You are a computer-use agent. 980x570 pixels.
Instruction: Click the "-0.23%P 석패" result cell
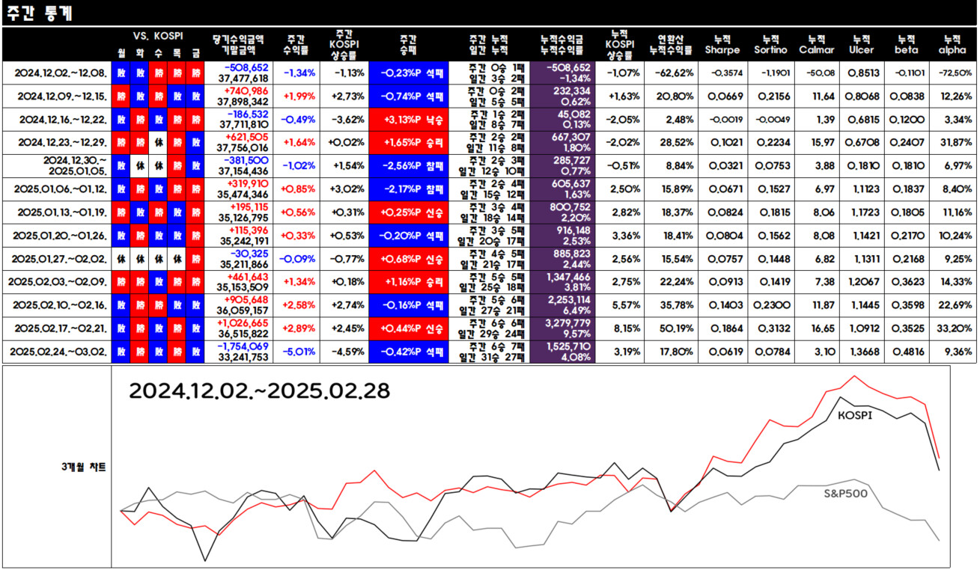(x=408, y=73)
